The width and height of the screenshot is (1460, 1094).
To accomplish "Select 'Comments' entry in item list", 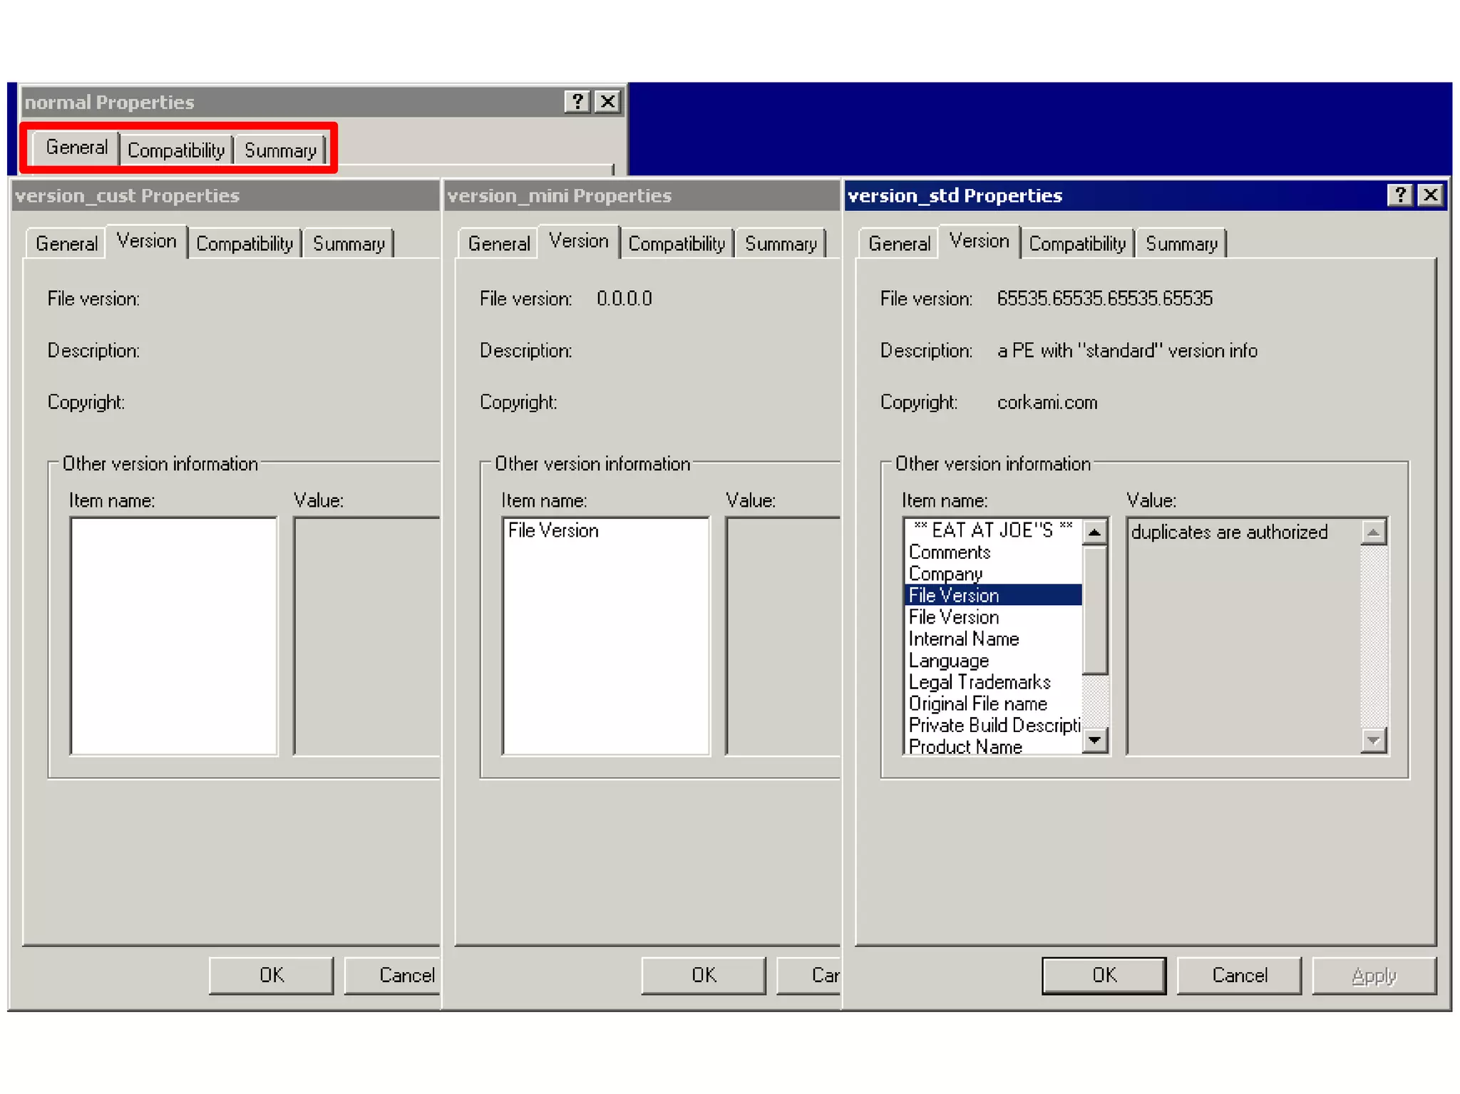I will click(x=949, y=552).
